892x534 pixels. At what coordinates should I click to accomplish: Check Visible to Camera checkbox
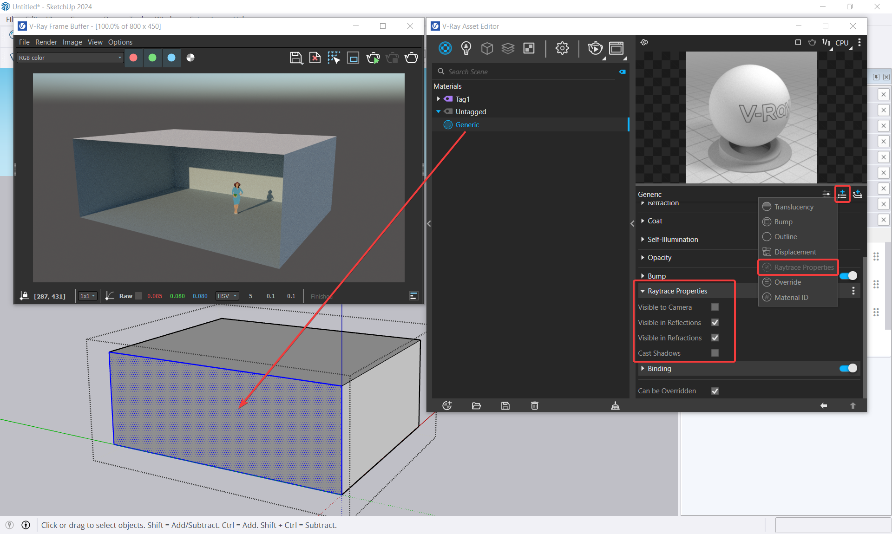point(715,307)
